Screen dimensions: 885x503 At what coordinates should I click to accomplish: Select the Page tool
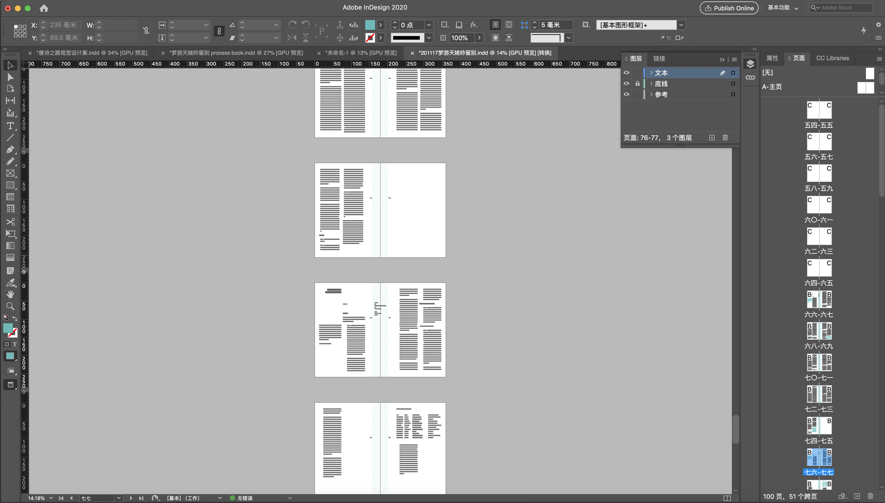(x=10, y=89)
